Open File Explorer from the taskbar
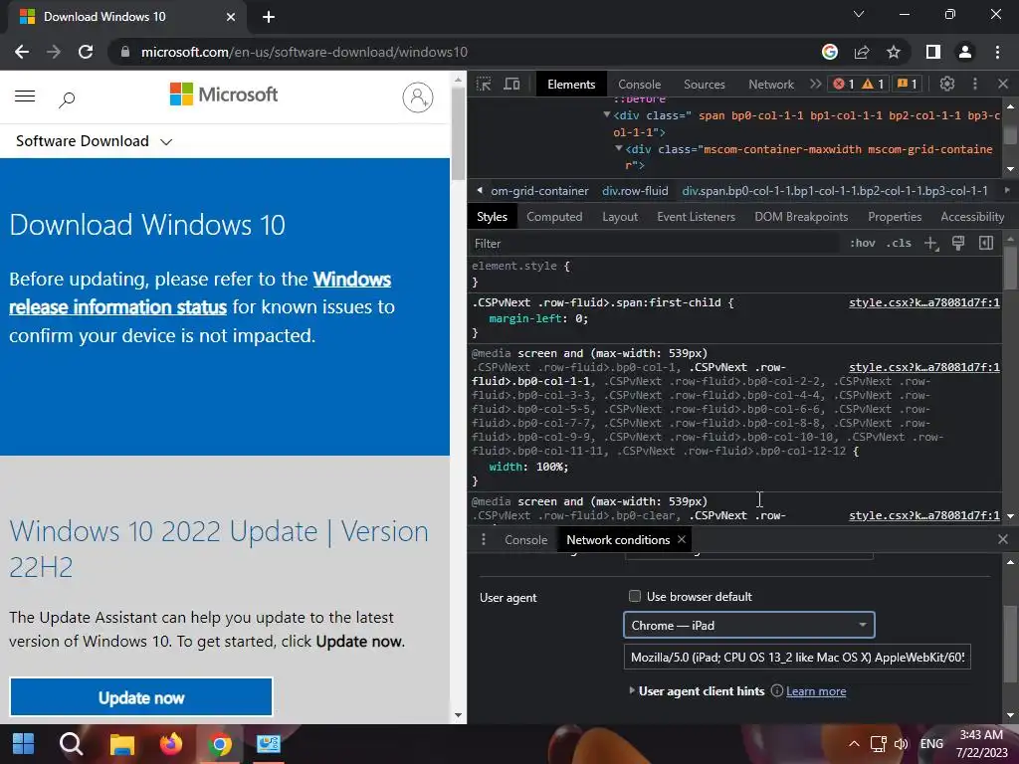 (x=121, y=744)
